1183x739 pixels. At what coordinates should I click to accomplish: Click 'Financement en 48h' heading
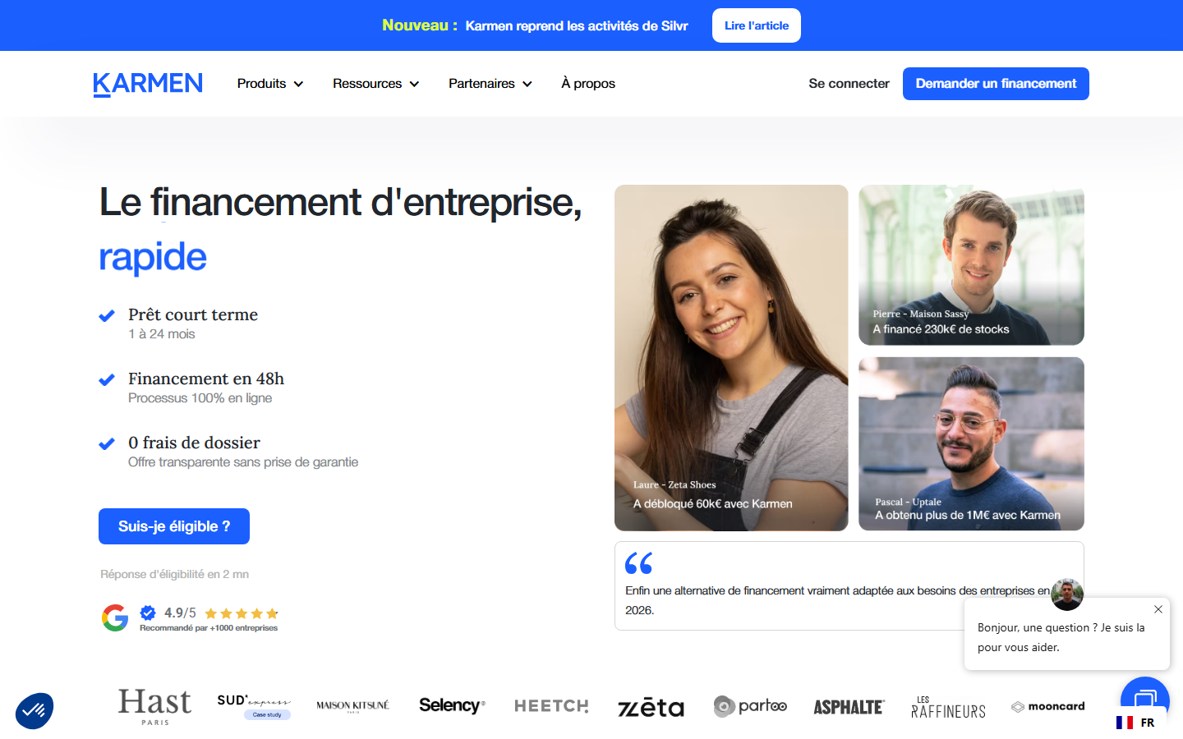pyautogui.click(x=206, y=379)
